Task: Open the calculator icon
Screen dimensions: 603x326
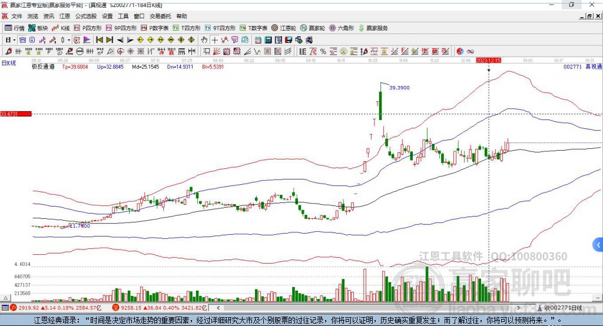Action: coord(269,40)
